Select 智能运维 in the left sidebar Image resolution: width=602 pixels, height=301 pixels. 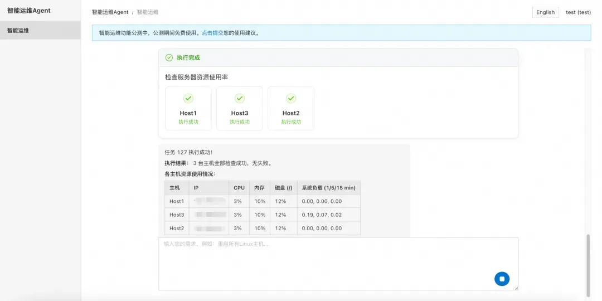pos(40,30)
